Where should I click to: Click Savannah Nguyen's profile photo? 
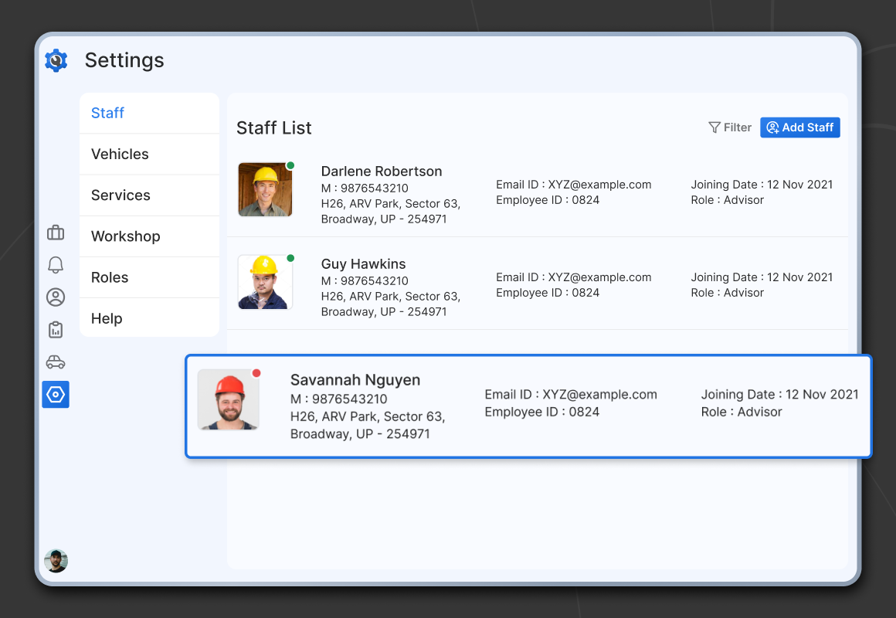pos(228,399)
